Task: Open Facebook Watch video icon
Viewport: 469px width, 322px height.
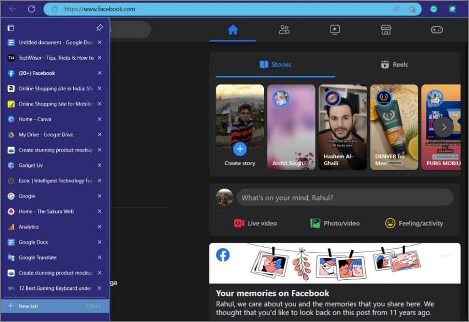Action: [335, 30]
